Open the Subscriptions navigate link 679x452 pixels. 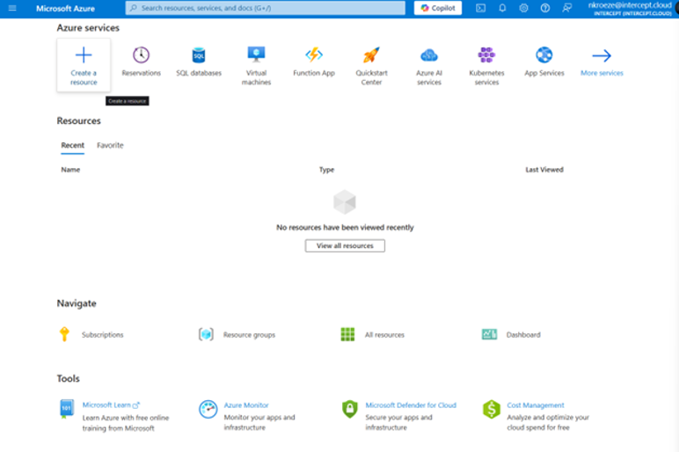point(103,335)
